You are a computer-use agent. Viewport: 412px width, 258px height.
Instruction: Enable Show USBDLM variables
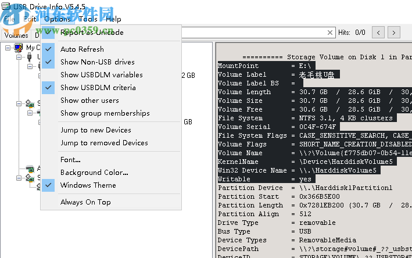point(112,75)
